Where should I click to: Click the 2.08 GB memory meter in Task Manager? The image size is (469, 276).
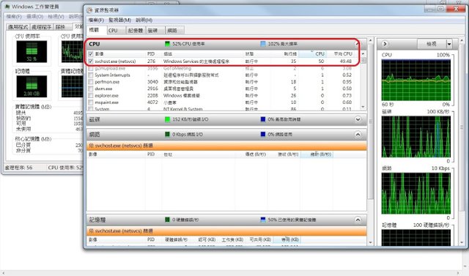click(x=32, y=86)
